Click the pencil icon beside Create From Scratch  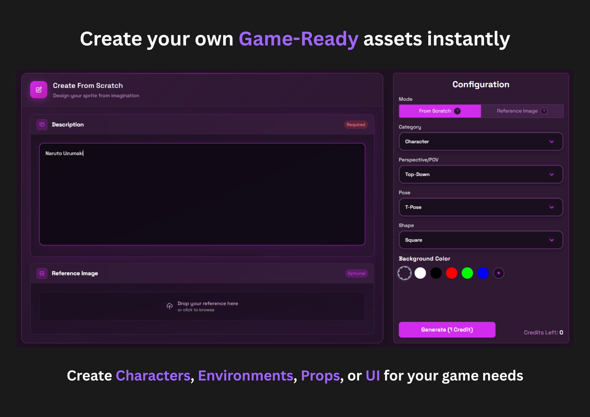point(38,89)
